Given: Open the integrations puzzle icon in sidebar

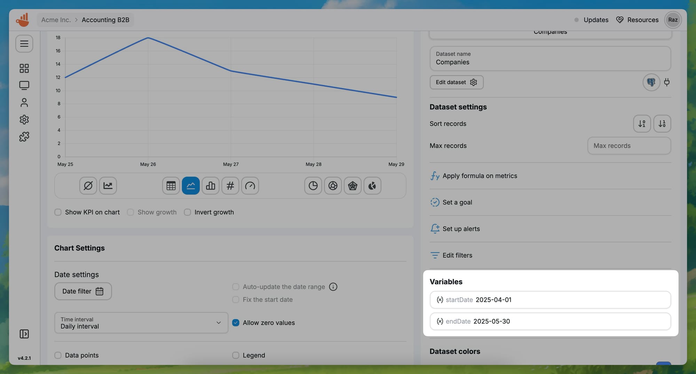Looking at the screenshot, I should coord(24,137).
